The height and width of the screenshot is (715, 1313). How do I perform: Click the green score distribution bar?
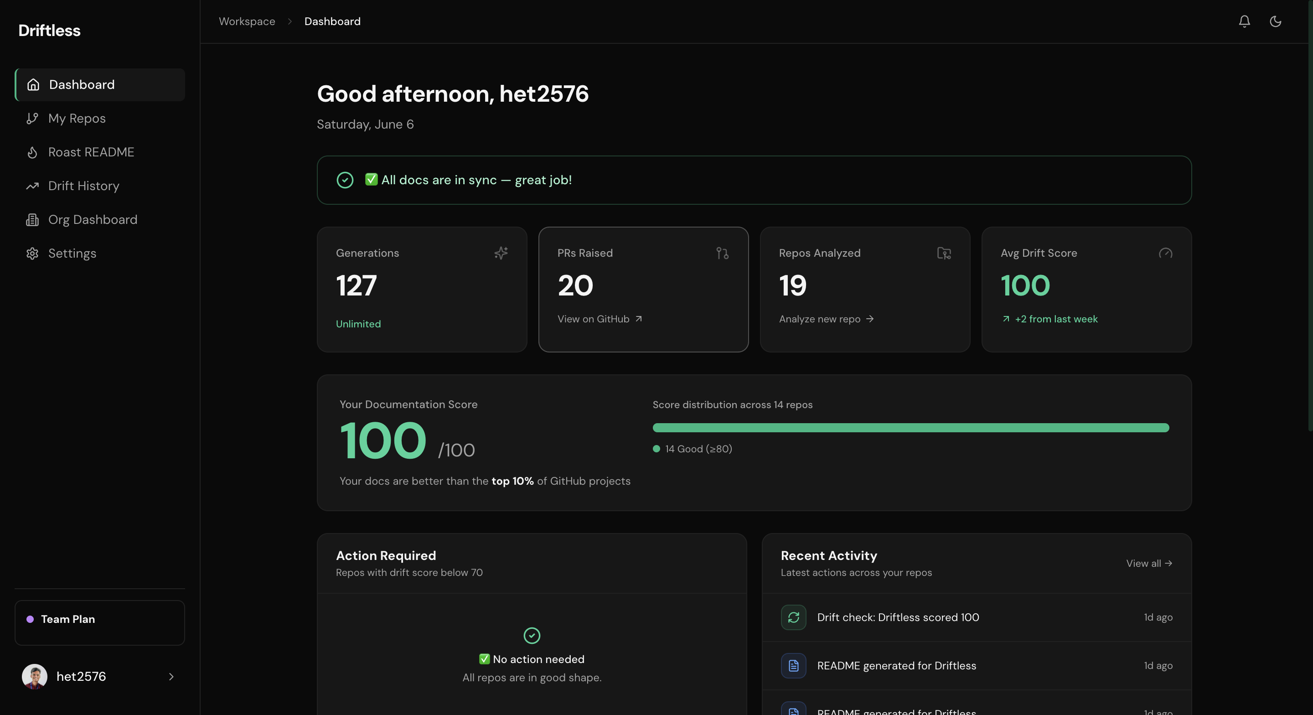(x=911, y=428)
